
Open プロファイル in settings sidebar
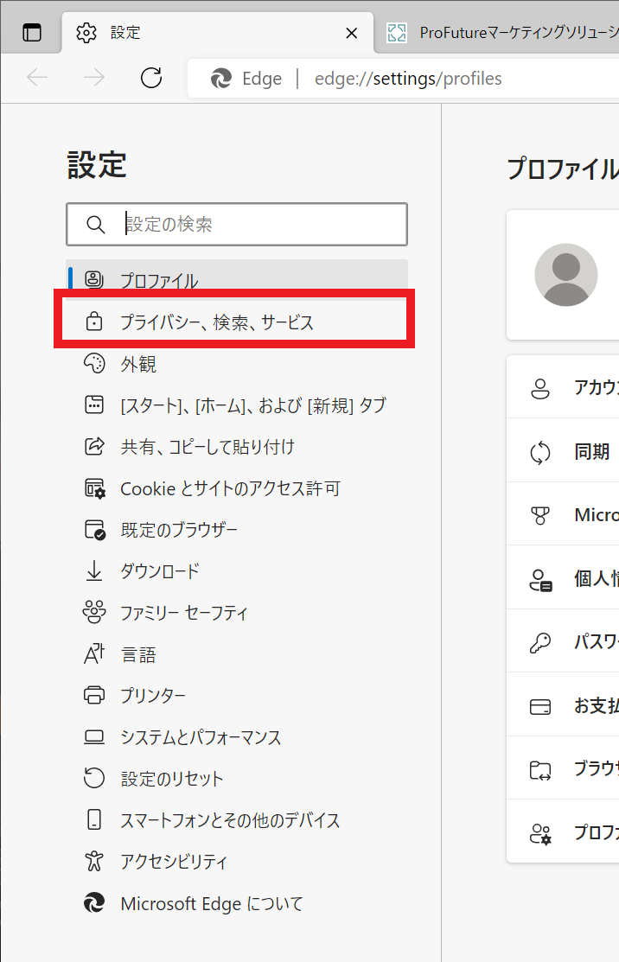[237, 280]
